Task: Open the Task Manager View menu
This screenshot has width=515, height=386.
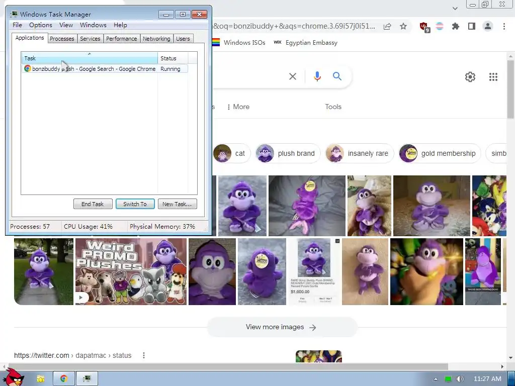Action: click(66, 25)
